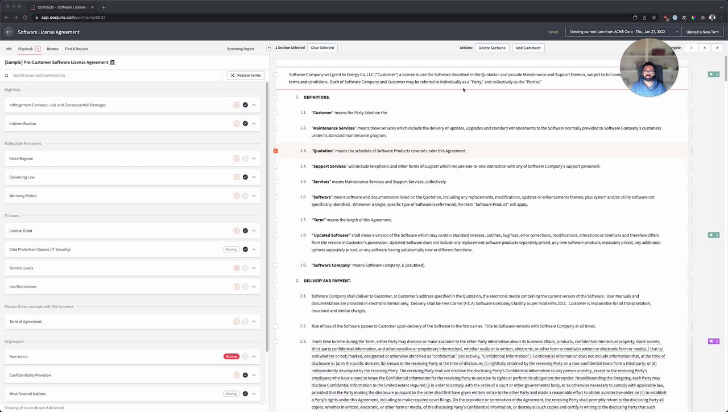Select the checkbox for section 1.6 Software
Viewport: 728px width, 412px height.
tap(276, 197)
